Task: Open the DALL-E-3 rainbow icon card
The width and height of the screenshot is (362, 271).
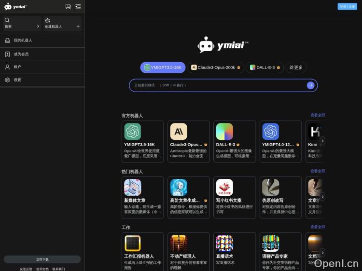Action: (x=224, y=132)
